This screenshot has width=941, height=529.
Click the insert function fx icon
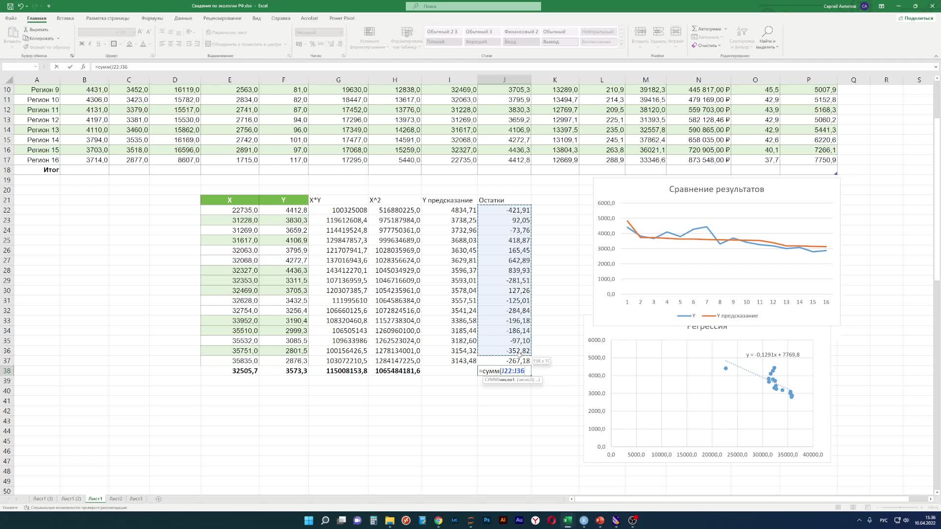point(83,67)
